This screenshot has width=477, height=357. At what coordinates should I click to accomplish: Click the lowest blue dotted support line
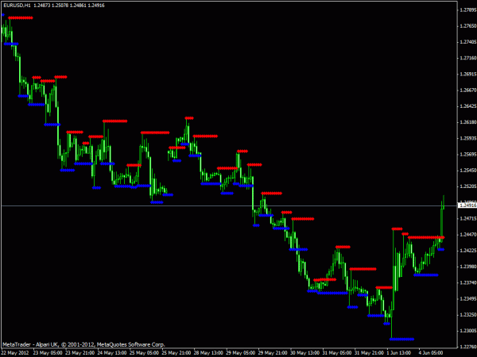click(401, 339)
